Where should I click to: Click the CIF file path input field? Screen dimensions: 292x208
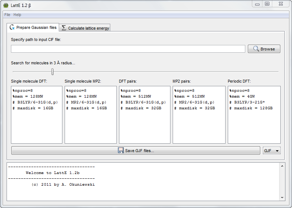coord(128,49)
